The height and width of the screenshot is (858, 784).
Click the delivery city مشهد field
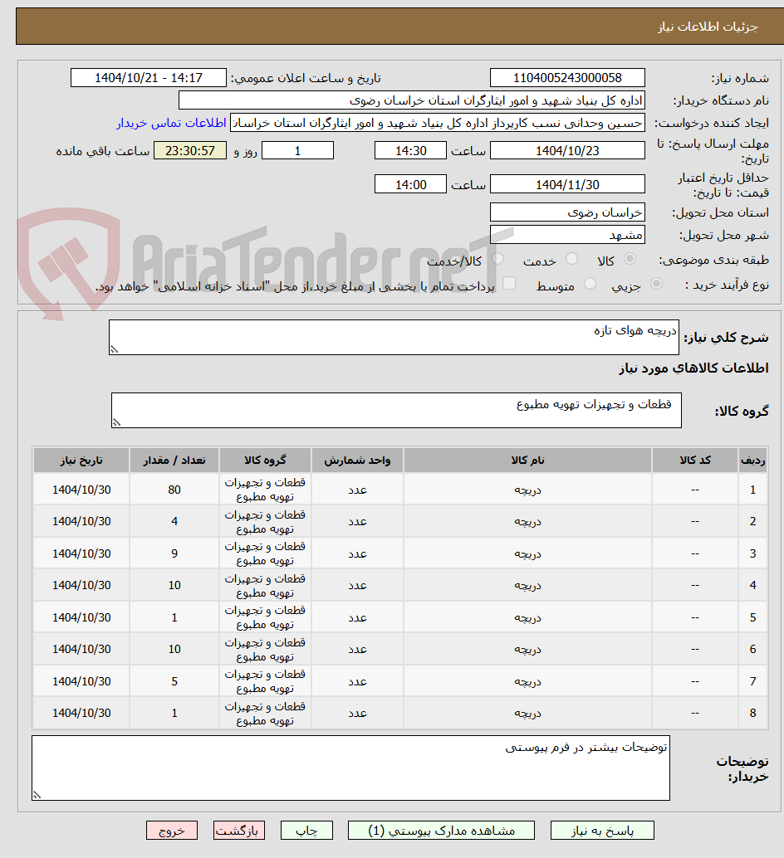pyautogui.click(x=567, y=236)
